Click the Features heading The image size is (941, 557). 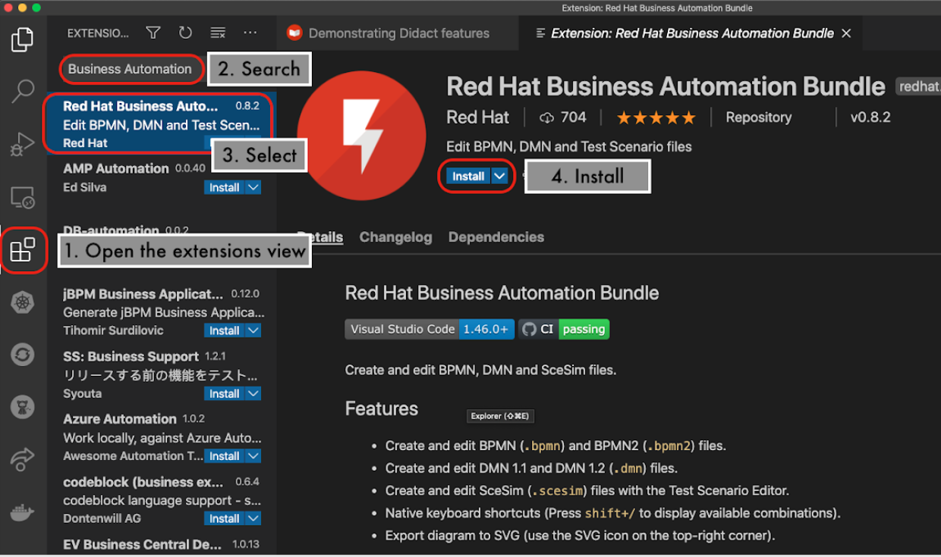point(382,408)
